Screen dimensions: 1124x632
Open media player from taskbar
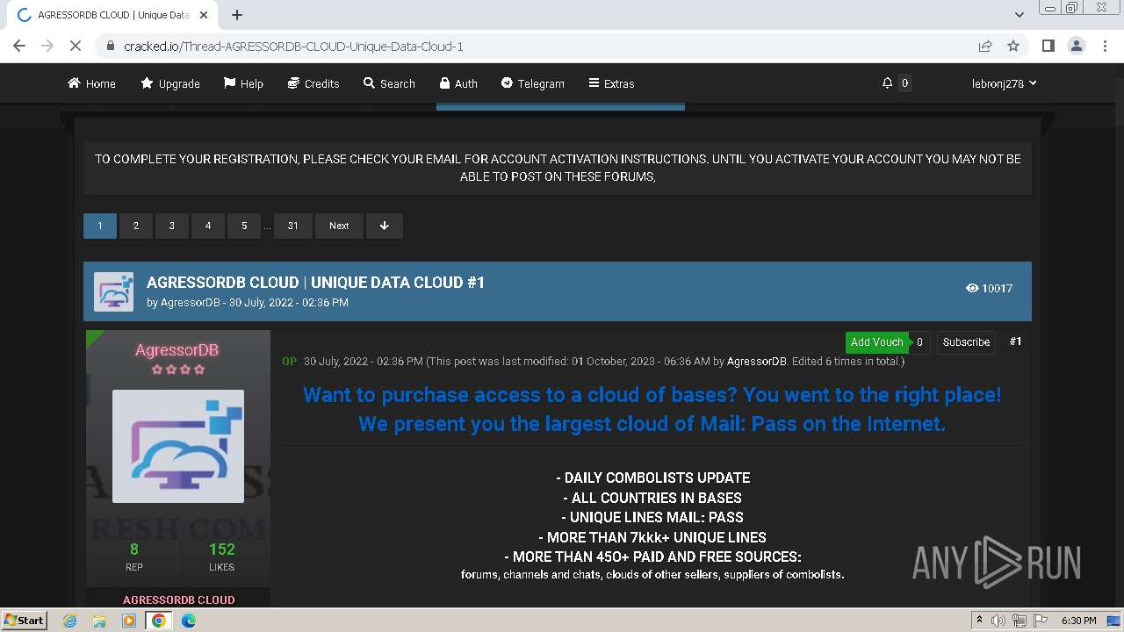129,621
